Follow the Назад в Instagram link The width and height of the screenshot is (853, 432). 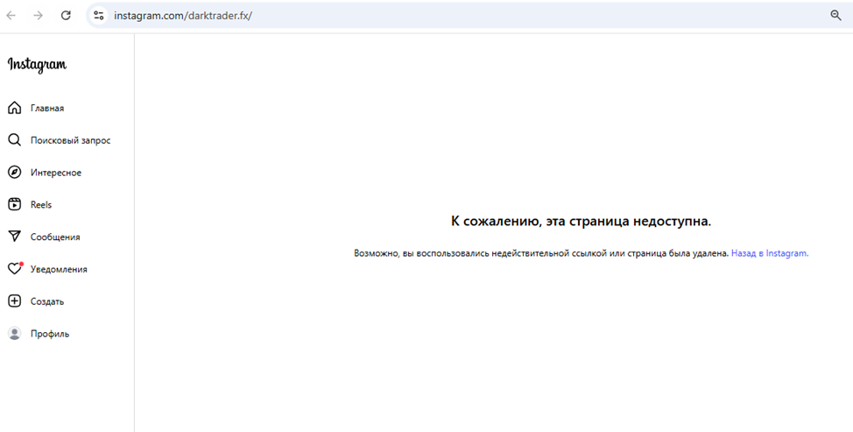tap(770, 253)
